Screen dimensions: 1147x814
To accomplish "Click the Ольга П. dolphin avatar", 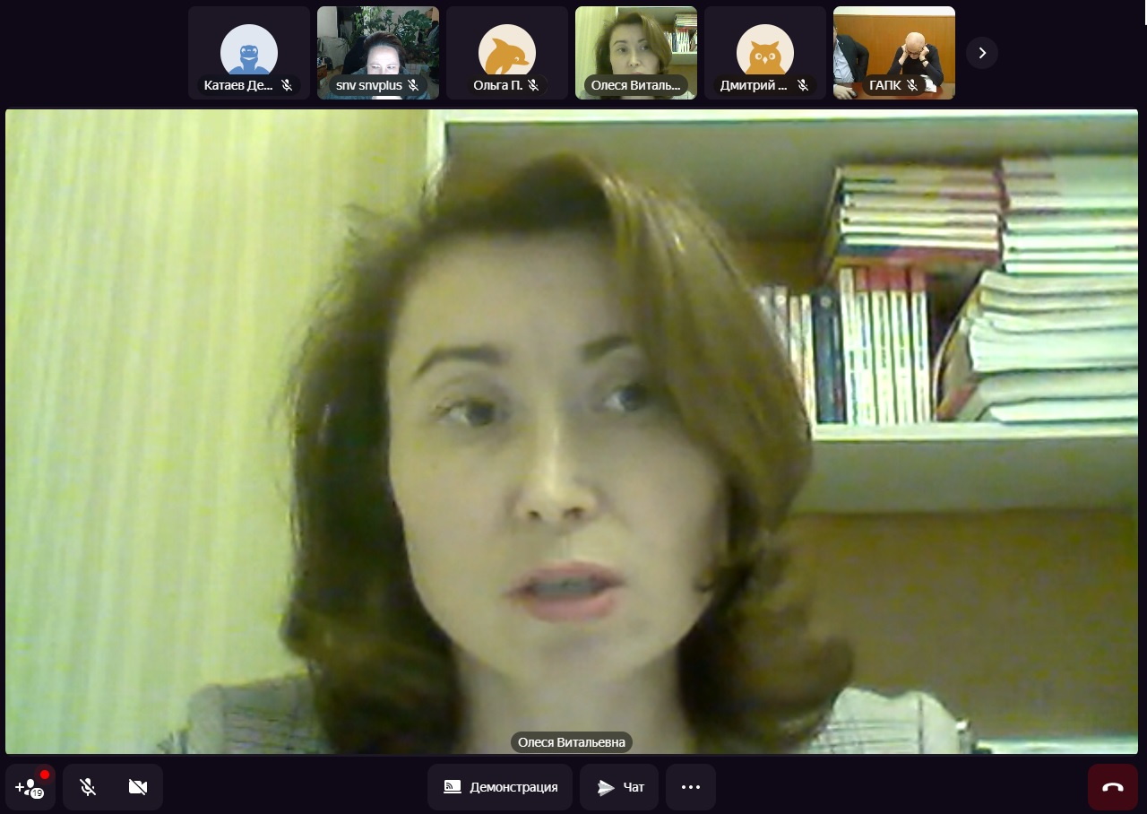I will [507, 52].
